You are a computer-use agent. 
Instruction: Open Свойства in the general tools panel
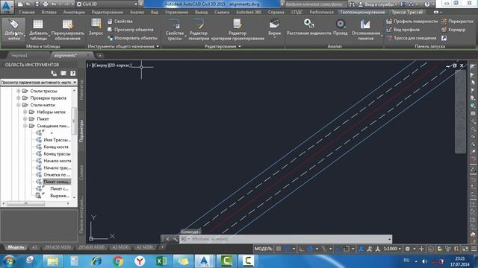(120, 22)
